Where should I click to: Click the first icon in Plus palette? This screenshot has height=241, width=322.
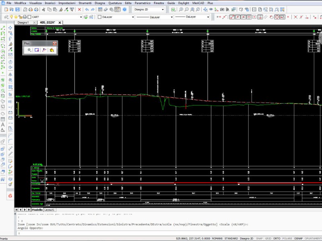(29, 50)
